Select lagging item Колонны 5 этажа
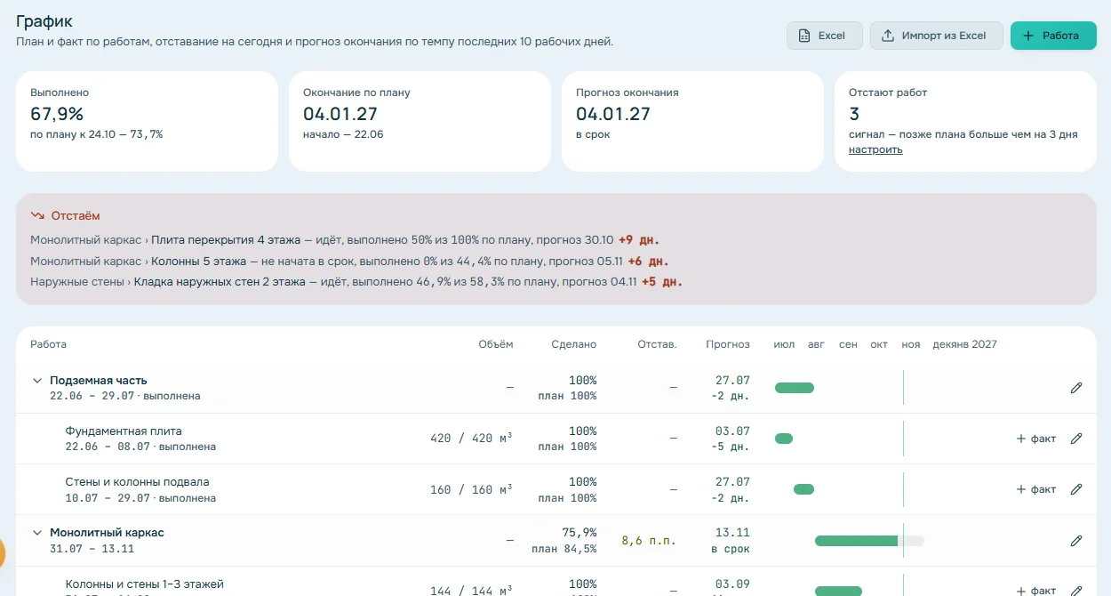 tap(199, 261)
